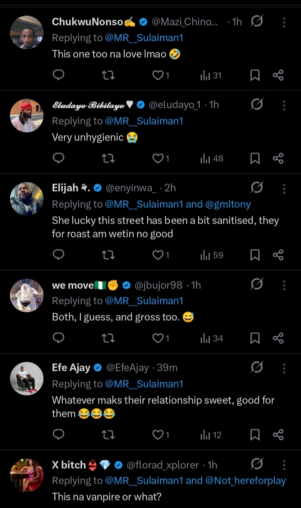301x508 pixels.
Task: Reply to Elijah's comment
Action: 59,255
